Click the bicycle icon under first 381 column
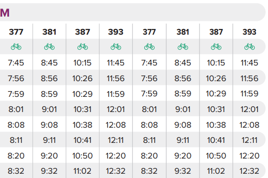This screenshot has height=178, width=268. pos(50,47)
